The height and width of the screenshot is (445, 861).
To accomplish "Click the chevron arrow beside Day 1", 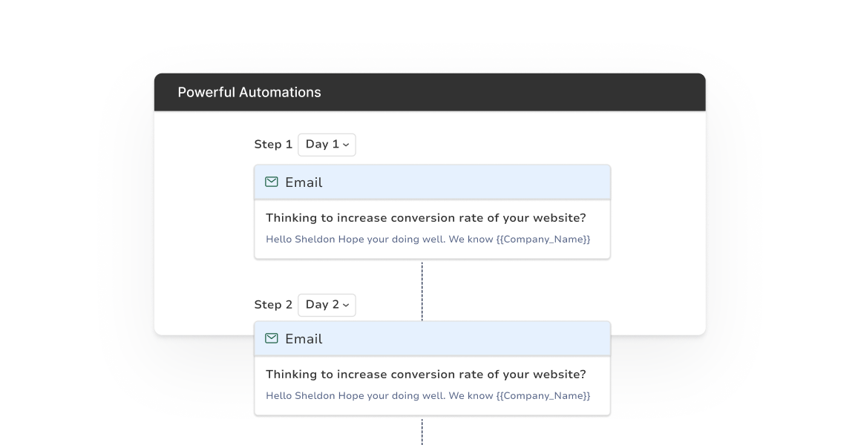I will [345, 145].
